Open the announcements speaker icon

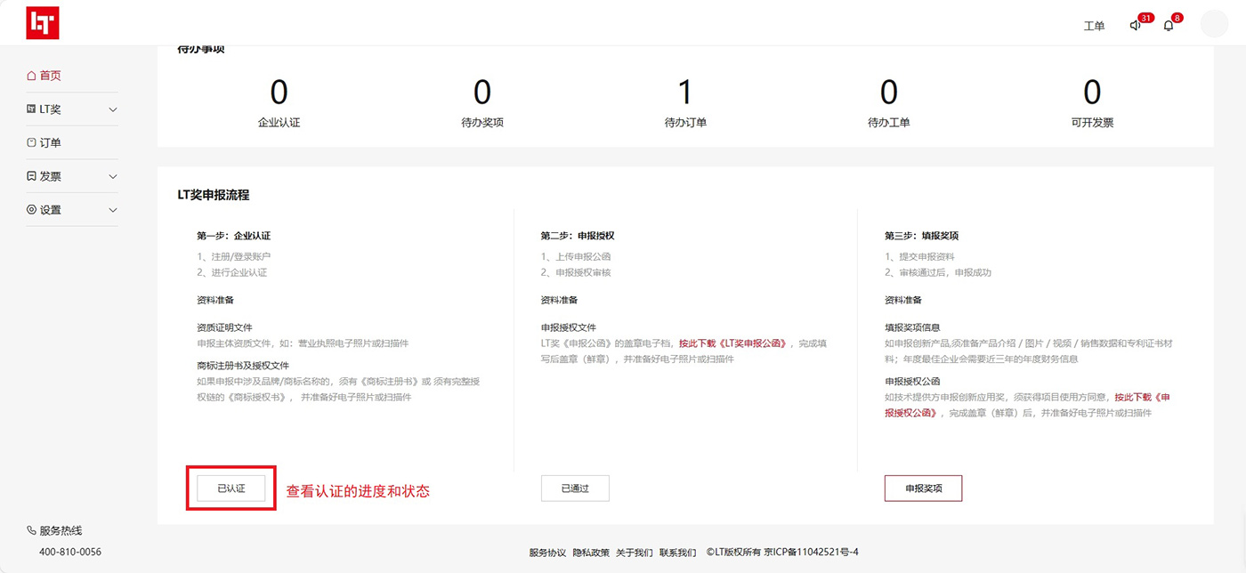1135,26
